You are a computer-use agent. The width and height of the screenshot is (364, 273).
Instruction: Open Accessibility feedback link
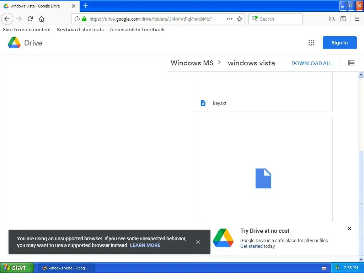[x=137, y=30]
